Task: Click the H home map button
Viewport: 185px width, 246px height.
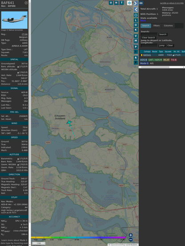Action: click(x=117, y=3)
